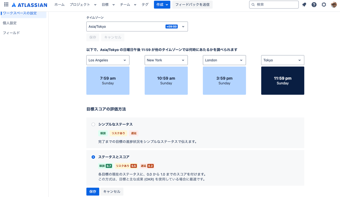Select ワークスペースの設定 in sidebar

(x=24, y=13)
